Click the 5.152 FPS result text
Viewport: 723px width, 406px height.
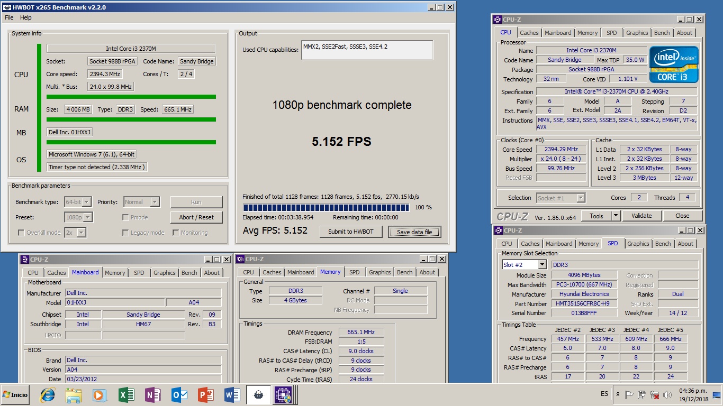click(341, 142)
